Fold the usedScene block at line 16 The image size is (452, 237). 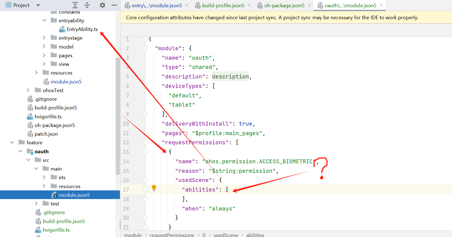[x=145, y=180]
